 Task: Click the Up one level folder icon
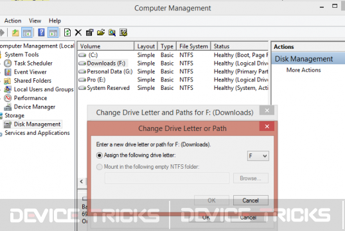pyautogui.click(x=15, y=33)
